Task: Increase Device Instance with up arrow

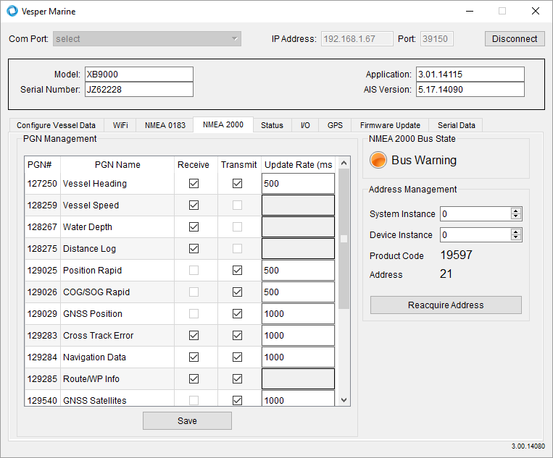Action: pos(516,232)
